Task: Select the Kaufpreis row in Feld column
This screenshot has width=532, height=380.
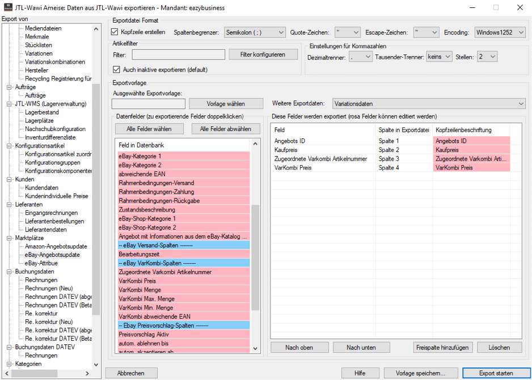Action: tap(323, 150)
